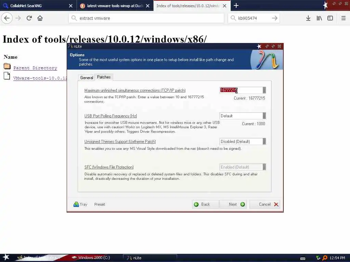Click the TCP/IP connections value field
Viewport: 350px width, 262px height.
[241, 90]
